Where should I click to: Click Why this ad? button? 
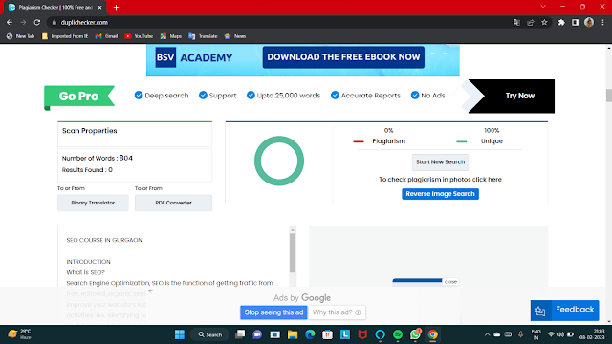pyautogui.click(x=337, y=312)
